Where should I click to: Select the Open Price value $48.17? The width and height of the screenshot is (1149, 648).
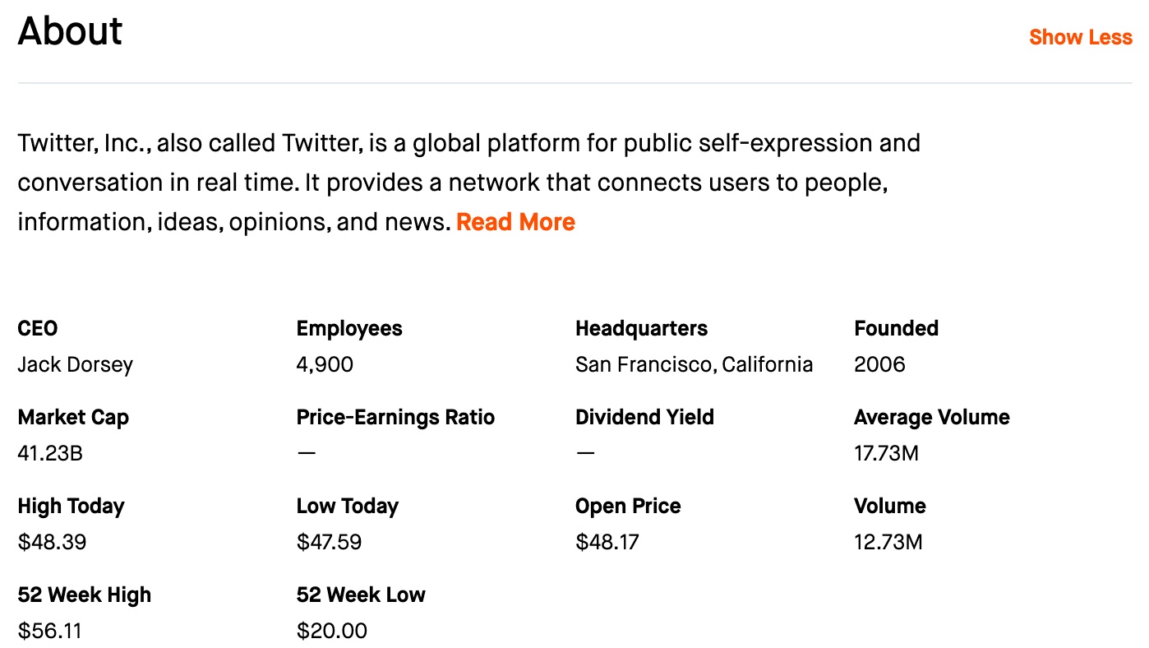(x=607, y=542)
